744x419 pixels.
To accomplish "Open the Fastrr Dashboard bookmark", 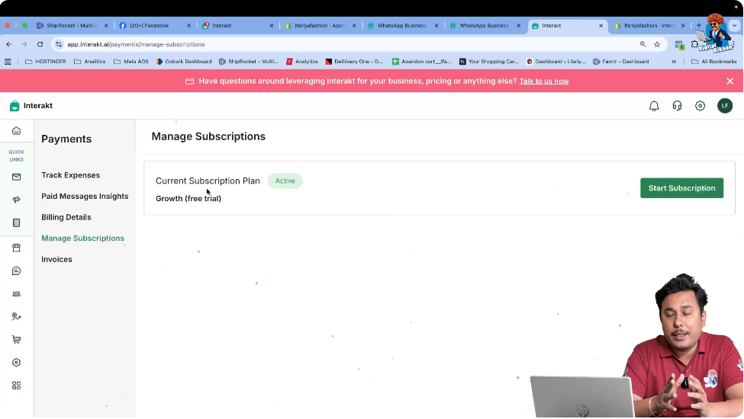I will click(620, 62).
